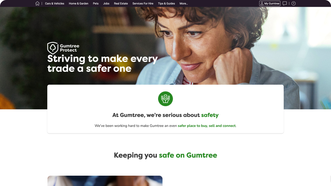The width and height of the screenshot is (331, 186).
Task: Click the safer place to buy, sell text
Action: [207, 126]
